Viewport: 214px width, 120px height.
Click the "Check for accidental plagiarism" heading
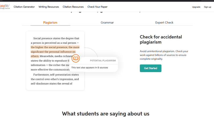pyautogui.click(x=161, y=39)
